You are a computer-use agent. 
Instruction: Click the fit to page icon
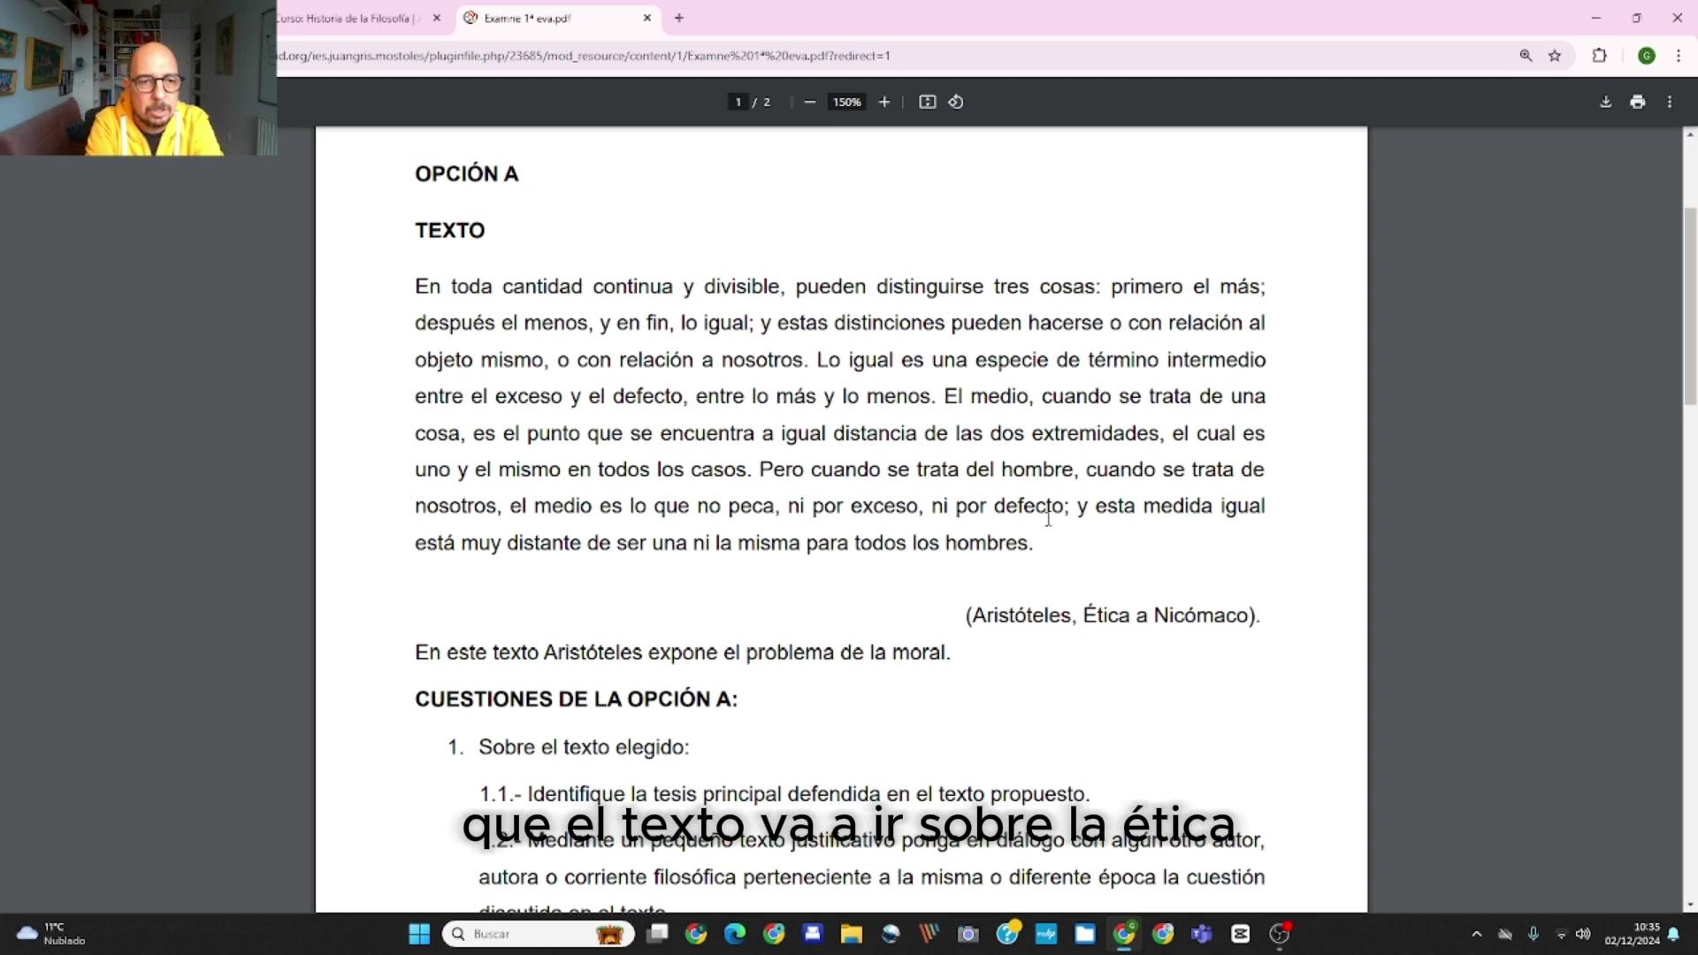[x=927, y=102]
